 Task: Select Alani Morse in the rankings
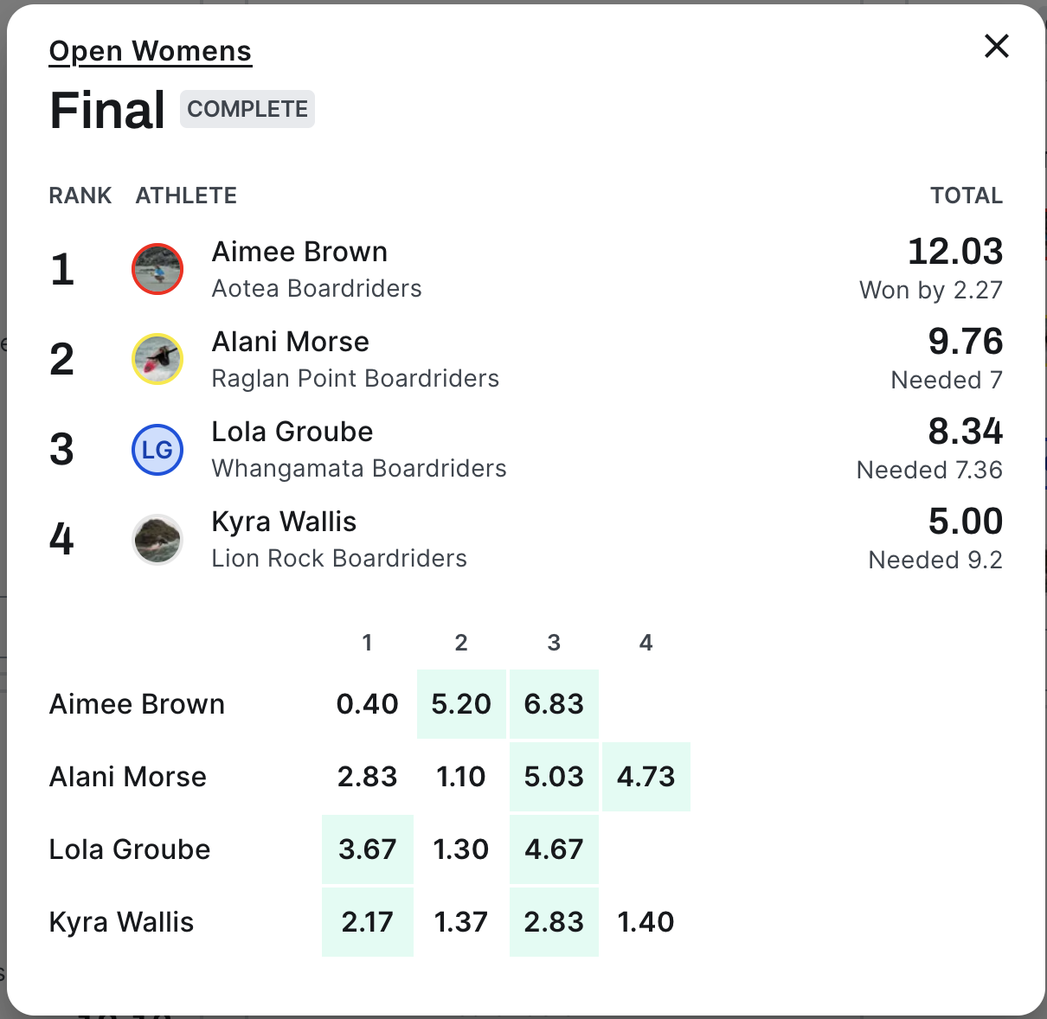coord(291,342)
